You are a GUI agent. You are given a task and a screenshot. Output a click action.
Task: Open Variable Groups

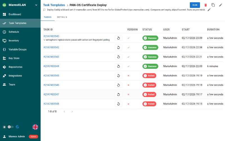tap(20, 50)
